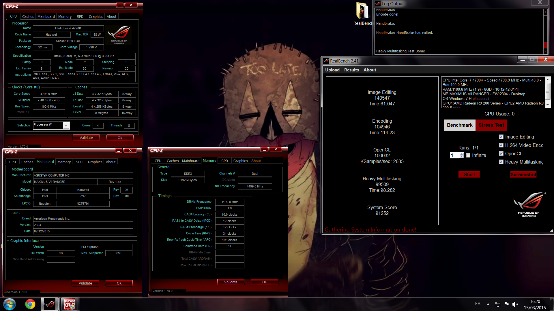Show hidden tray icons arrow
The height and width of the screenshot is (311, 554).
(x=488, y=304)
